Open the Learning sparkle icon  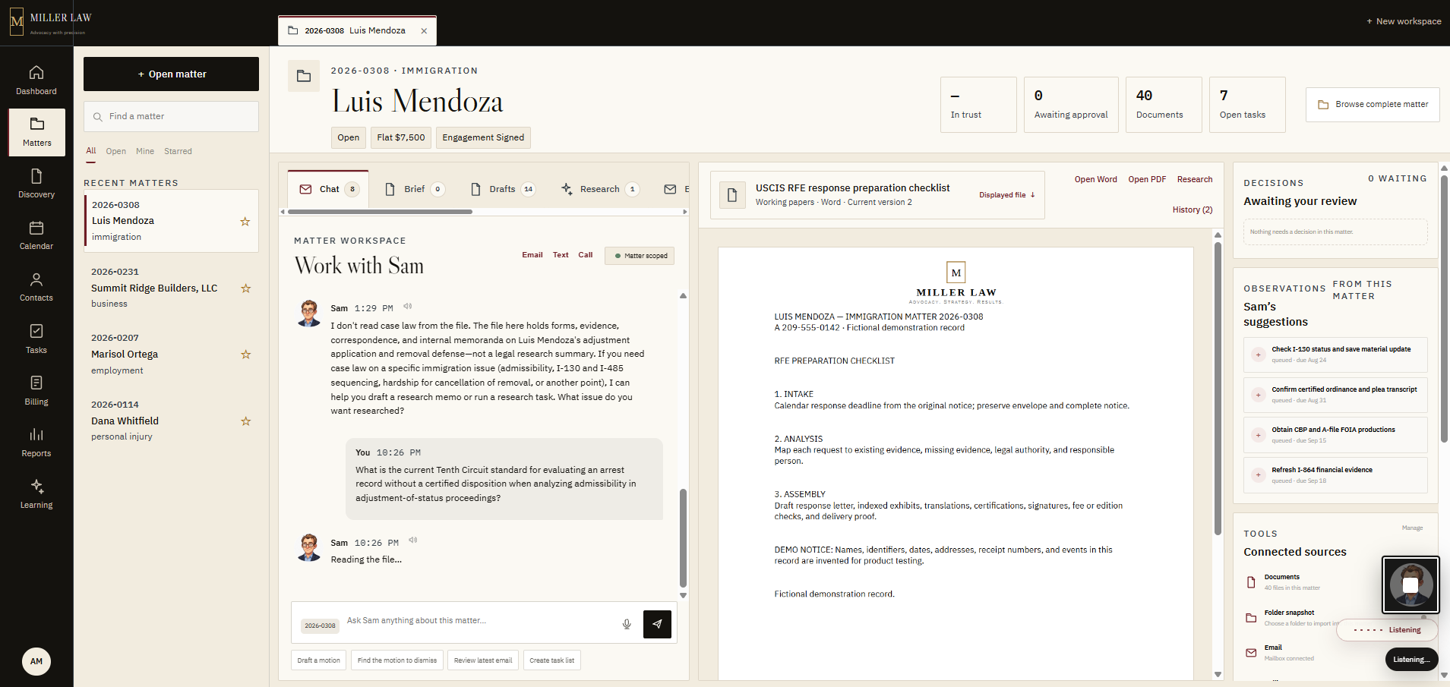[36, 486]
